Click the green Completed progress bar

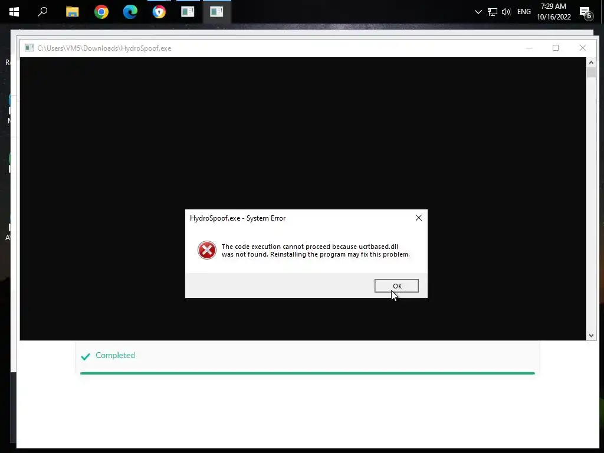tap(307, 373)
